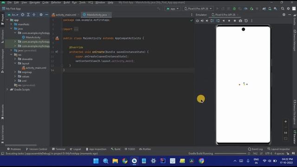The image size is (297, 167).
Task: Open Version Control tool window
Action: [36, 149]
